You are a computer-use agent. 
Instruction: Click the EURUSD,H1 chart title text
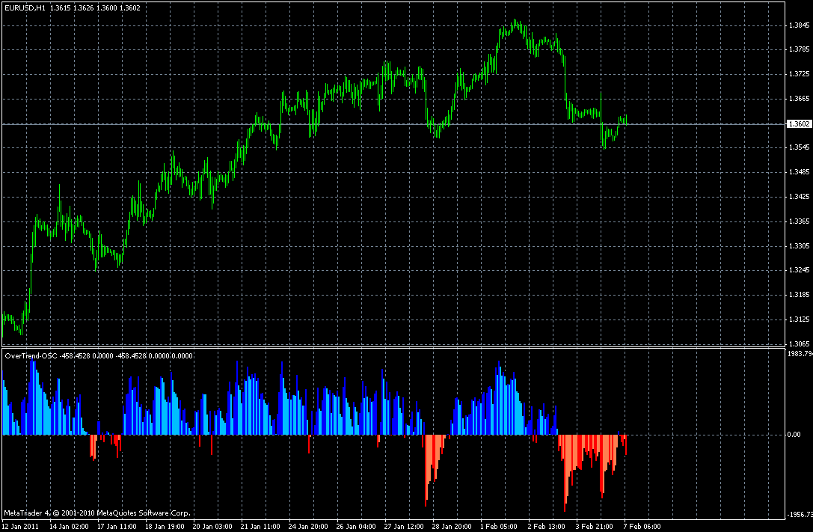(25, 7)
